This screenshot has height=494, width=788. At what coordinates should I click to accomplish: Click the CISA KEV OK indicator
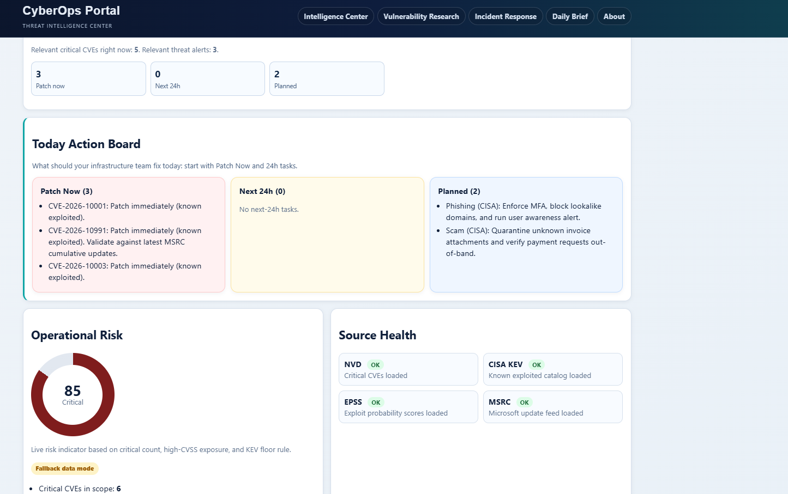click(536, 364)
